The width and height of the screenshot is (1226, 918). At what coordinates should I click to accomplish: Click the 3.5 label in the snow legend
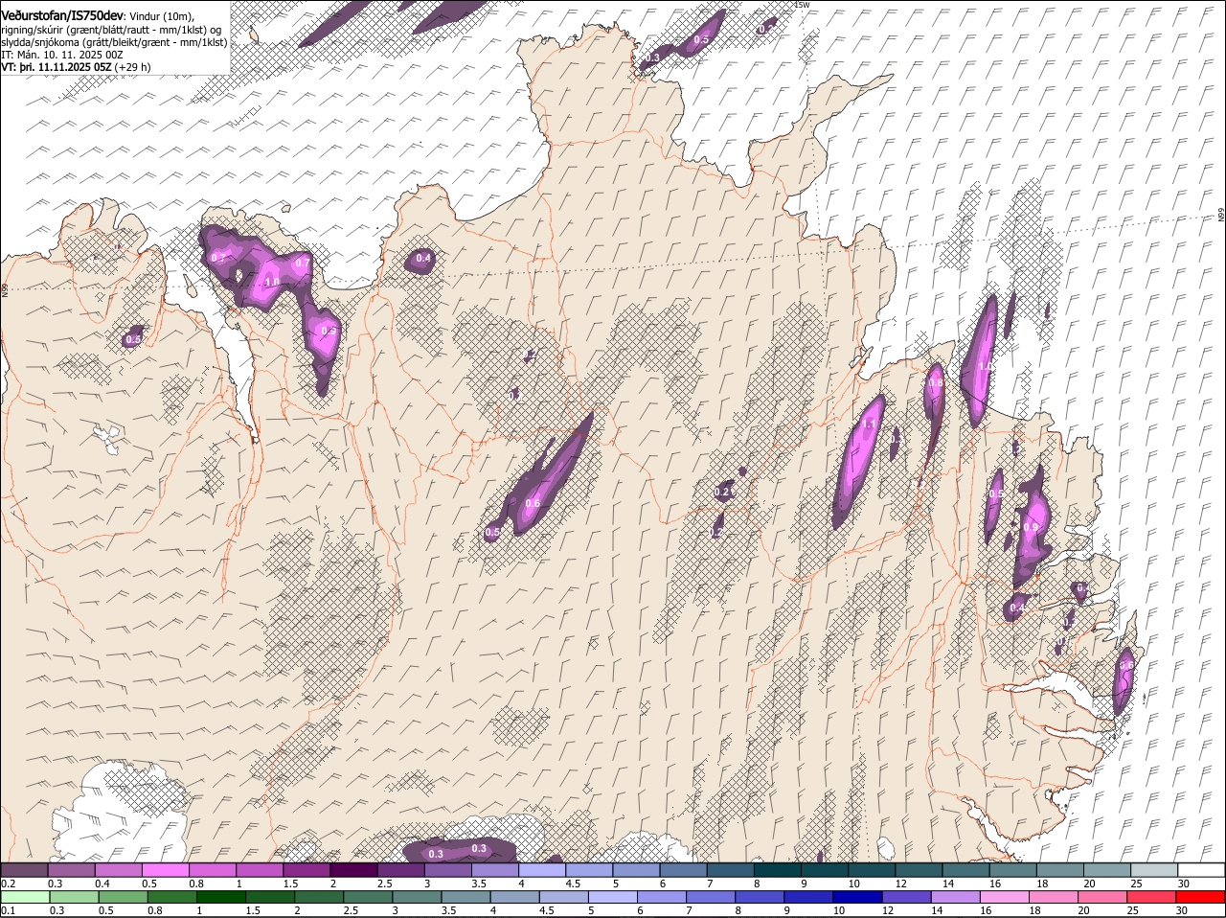(479, 884)
